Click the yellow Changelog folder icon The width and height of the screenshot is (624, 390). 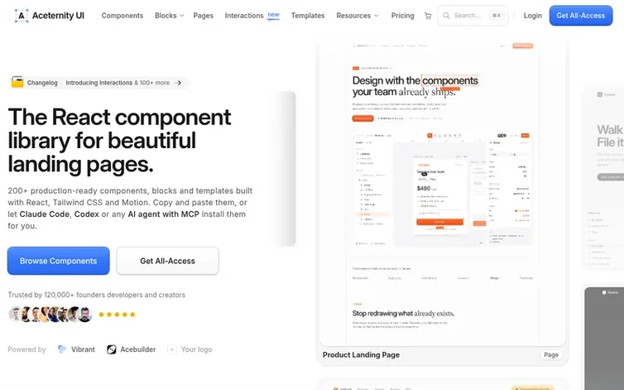click(x=17, y=82)
